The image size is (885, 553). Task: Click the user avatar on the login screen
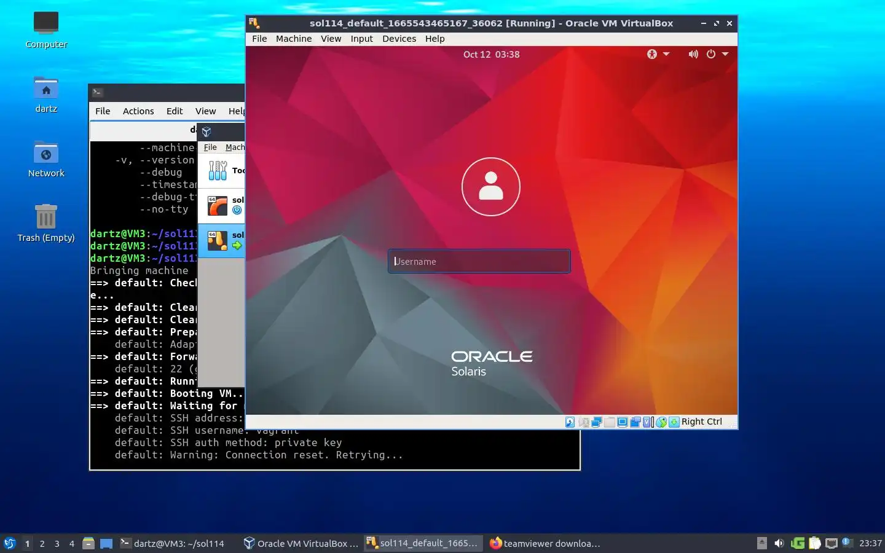[491, 187]
